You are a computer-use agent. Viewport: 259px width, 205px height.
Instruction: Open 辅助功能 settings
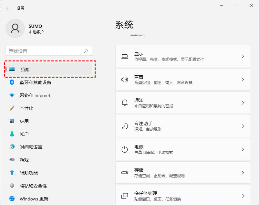(x=49, y=173)
